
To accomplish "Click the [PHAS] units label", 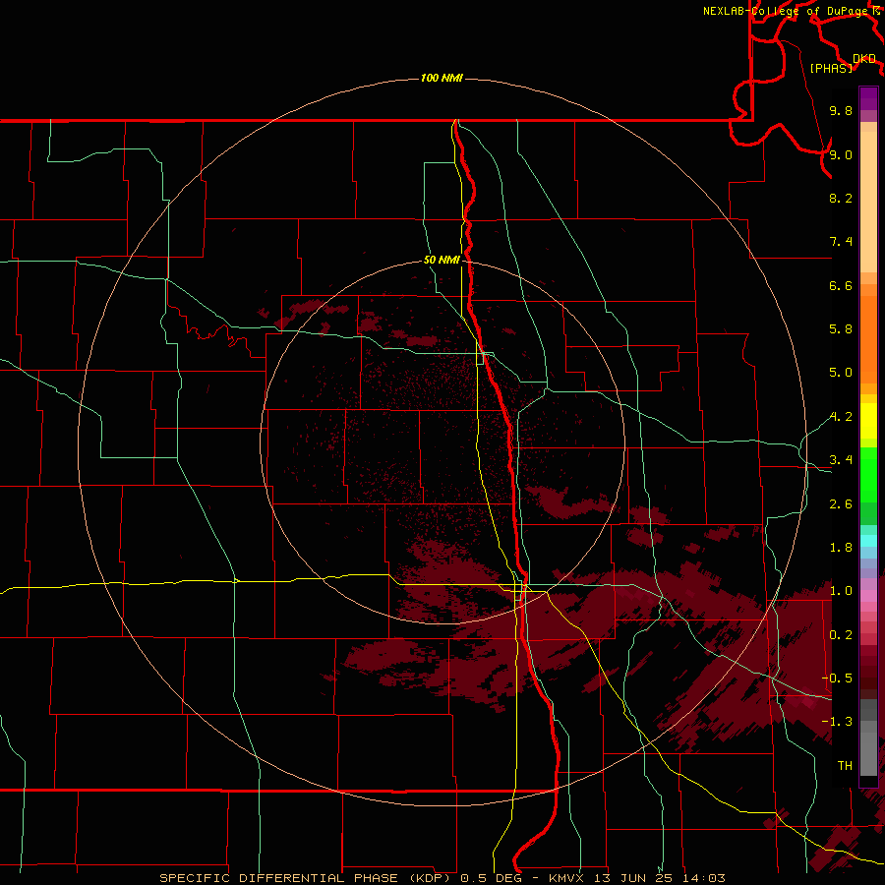I will (x=831, y=68).
